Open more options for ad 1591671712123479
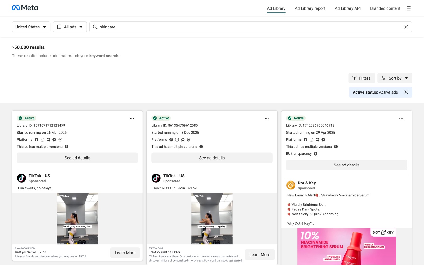Image resolution: width=424 pixels, height=265 pixels. point(132,118)
